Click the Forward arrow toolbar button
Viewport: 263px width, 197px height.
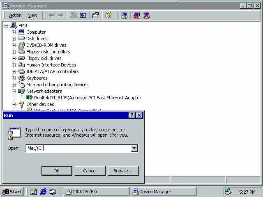click(61, 16)
